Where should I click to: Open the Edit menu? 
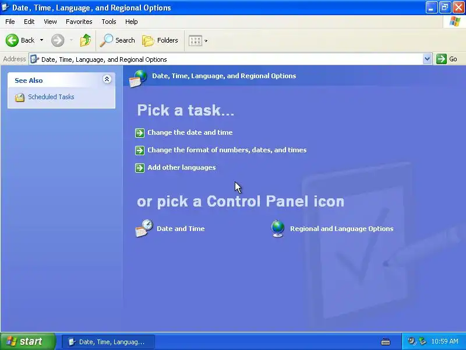pyautogui.click(x=29, y=22)
